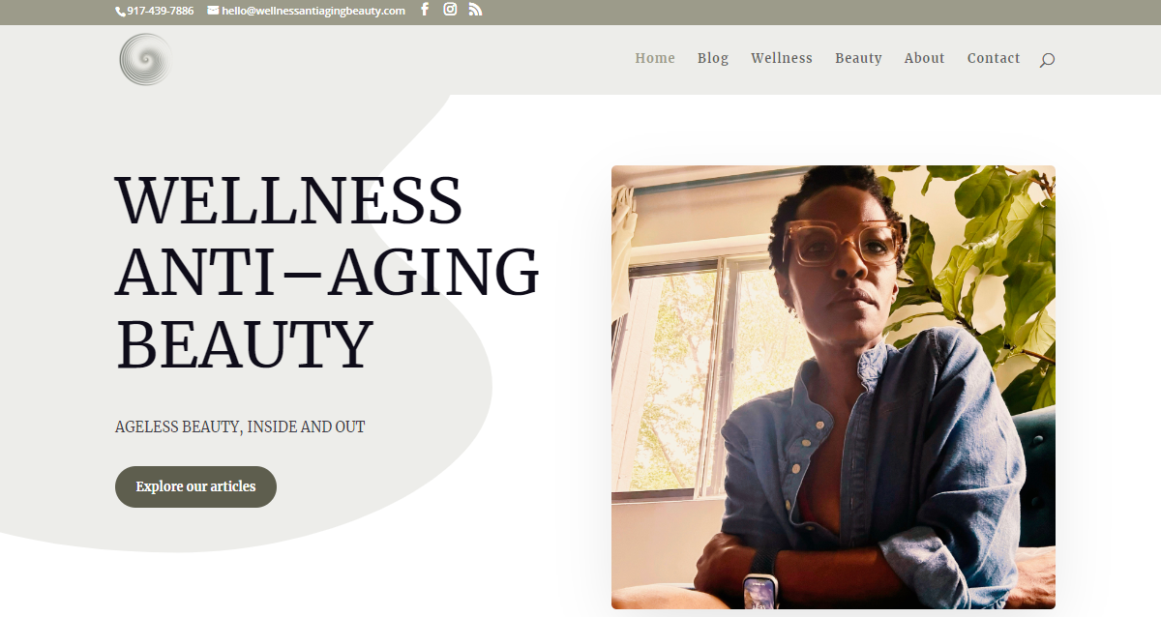
Task: Open the Blog menu item
Action: (713, 58)
